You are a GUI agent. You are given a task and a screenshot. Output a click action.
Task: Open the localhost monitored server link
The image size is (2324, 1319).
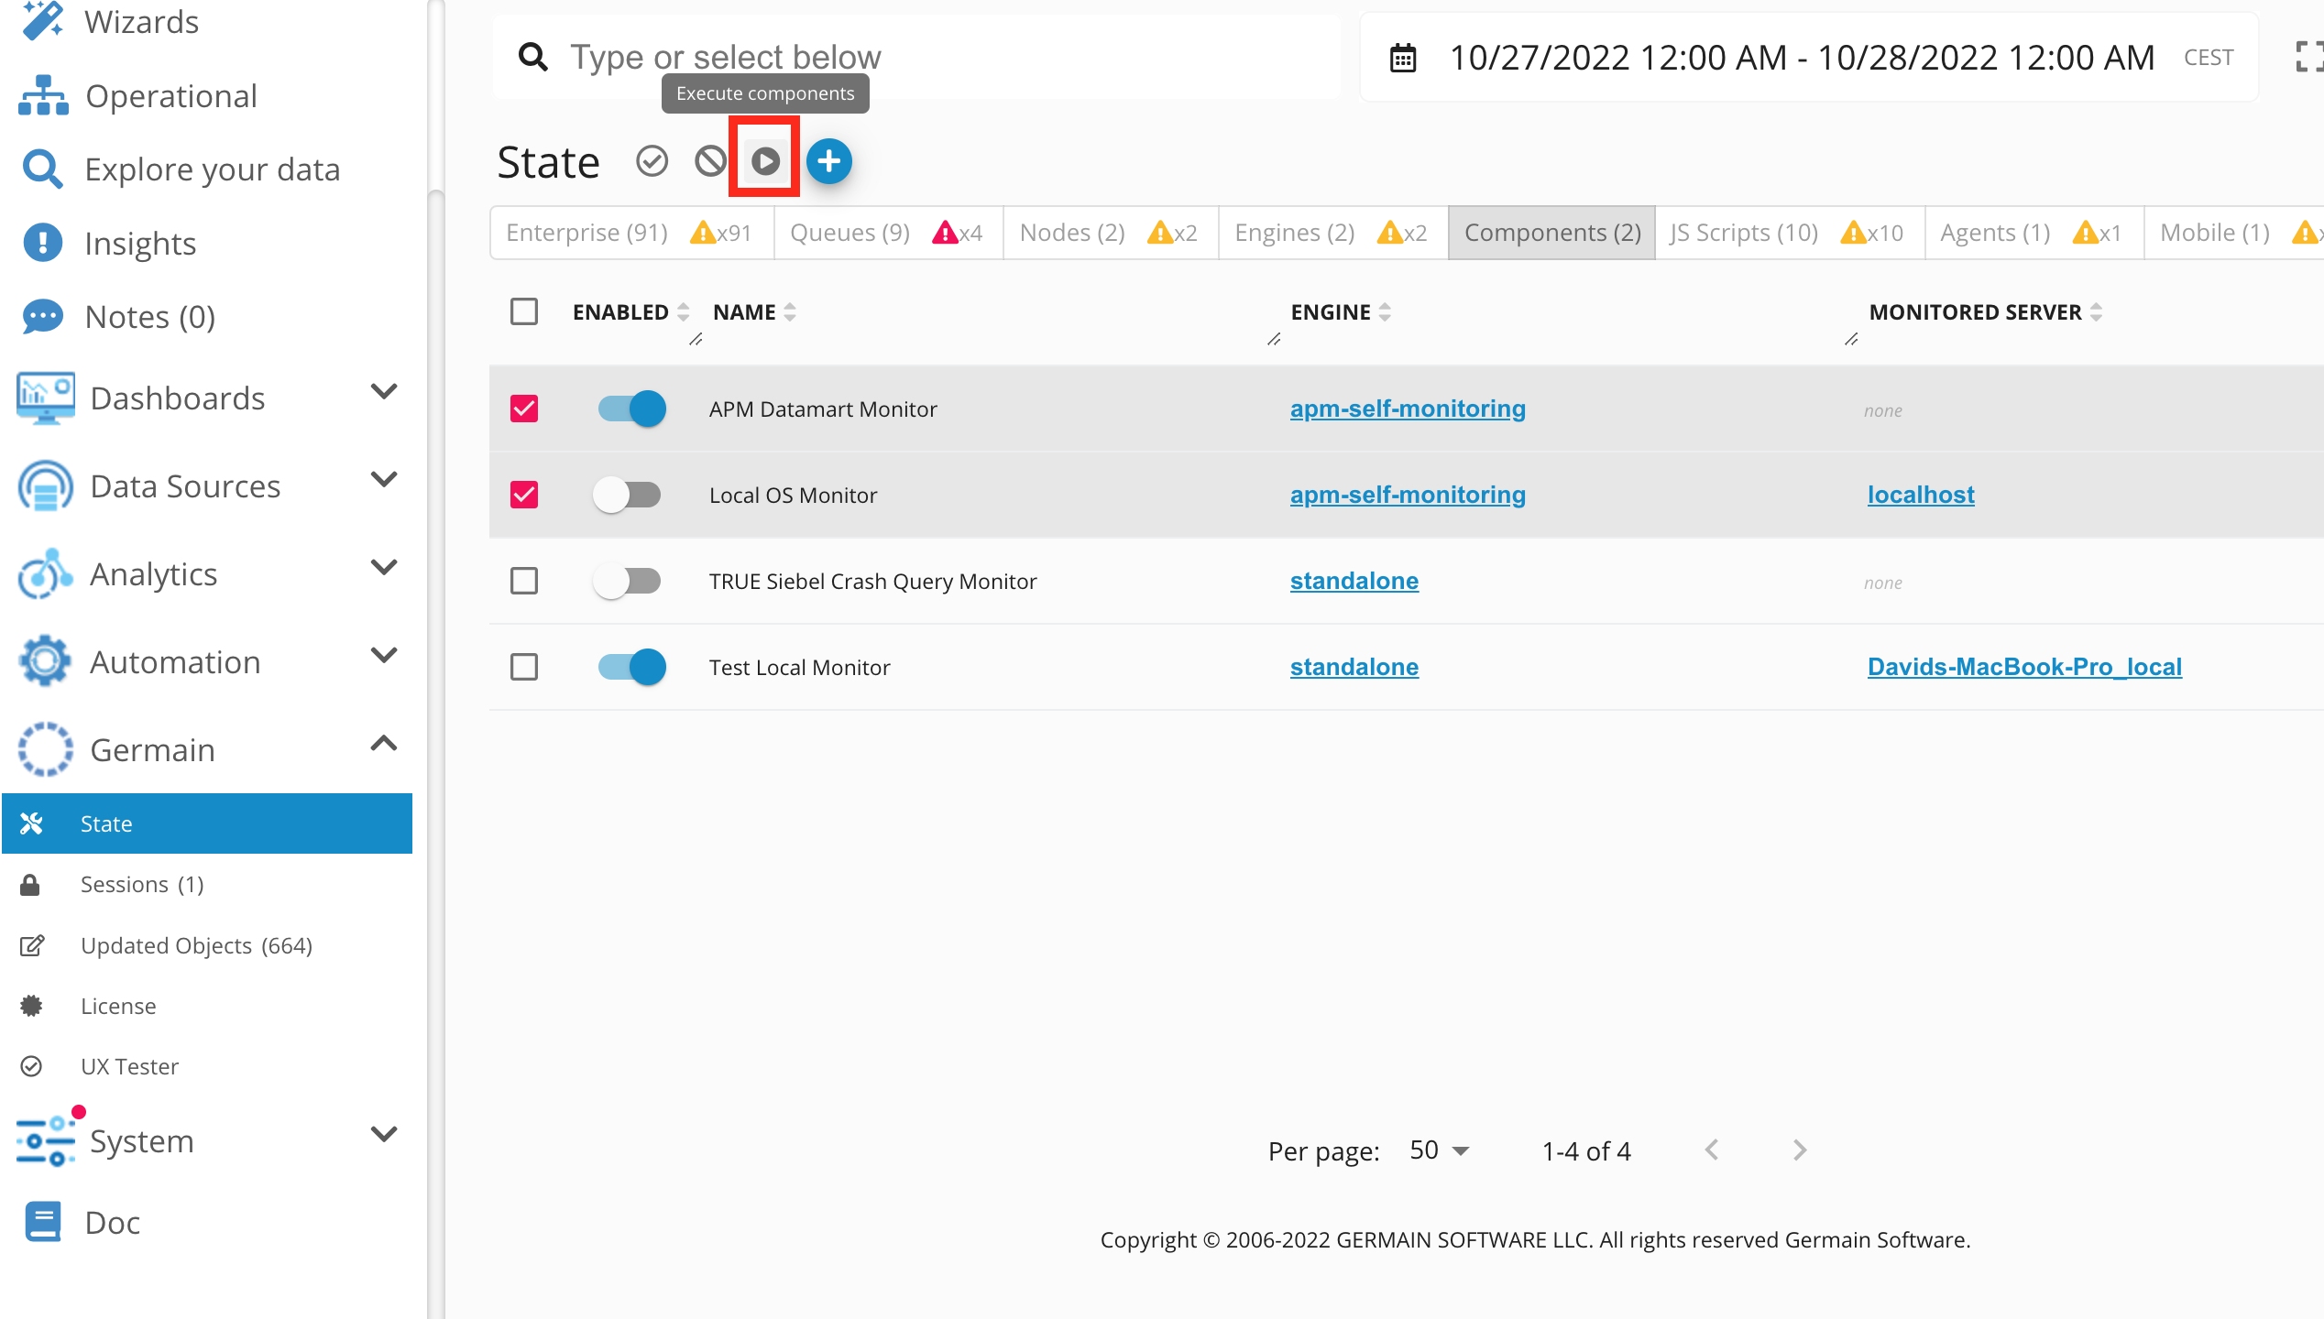click(1921, 496)
